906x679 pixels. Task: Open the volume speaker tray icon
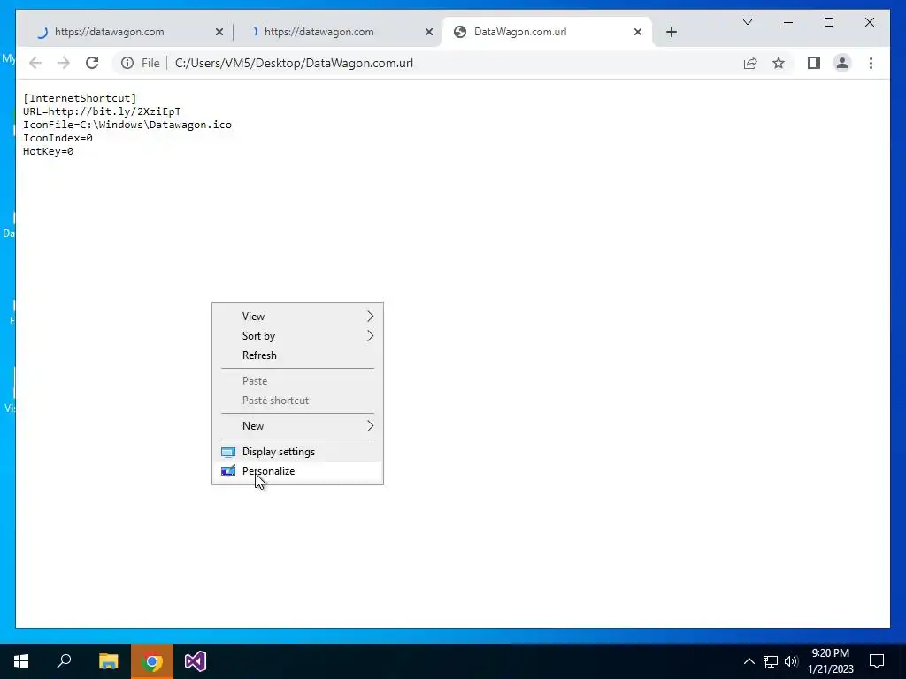point(791,661)
